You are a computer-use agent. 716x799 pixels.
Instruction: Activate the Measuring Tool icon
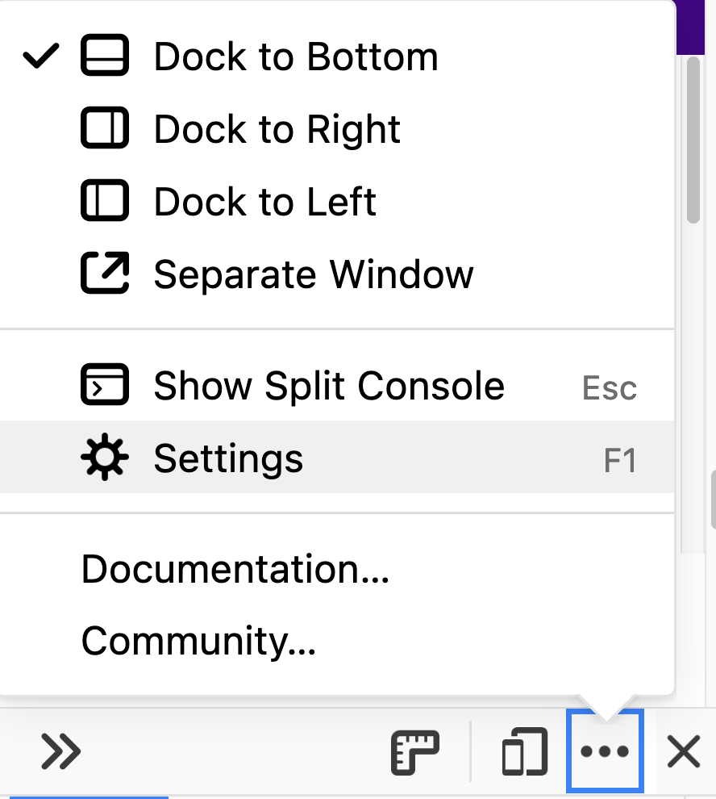(x=416, y=751)
